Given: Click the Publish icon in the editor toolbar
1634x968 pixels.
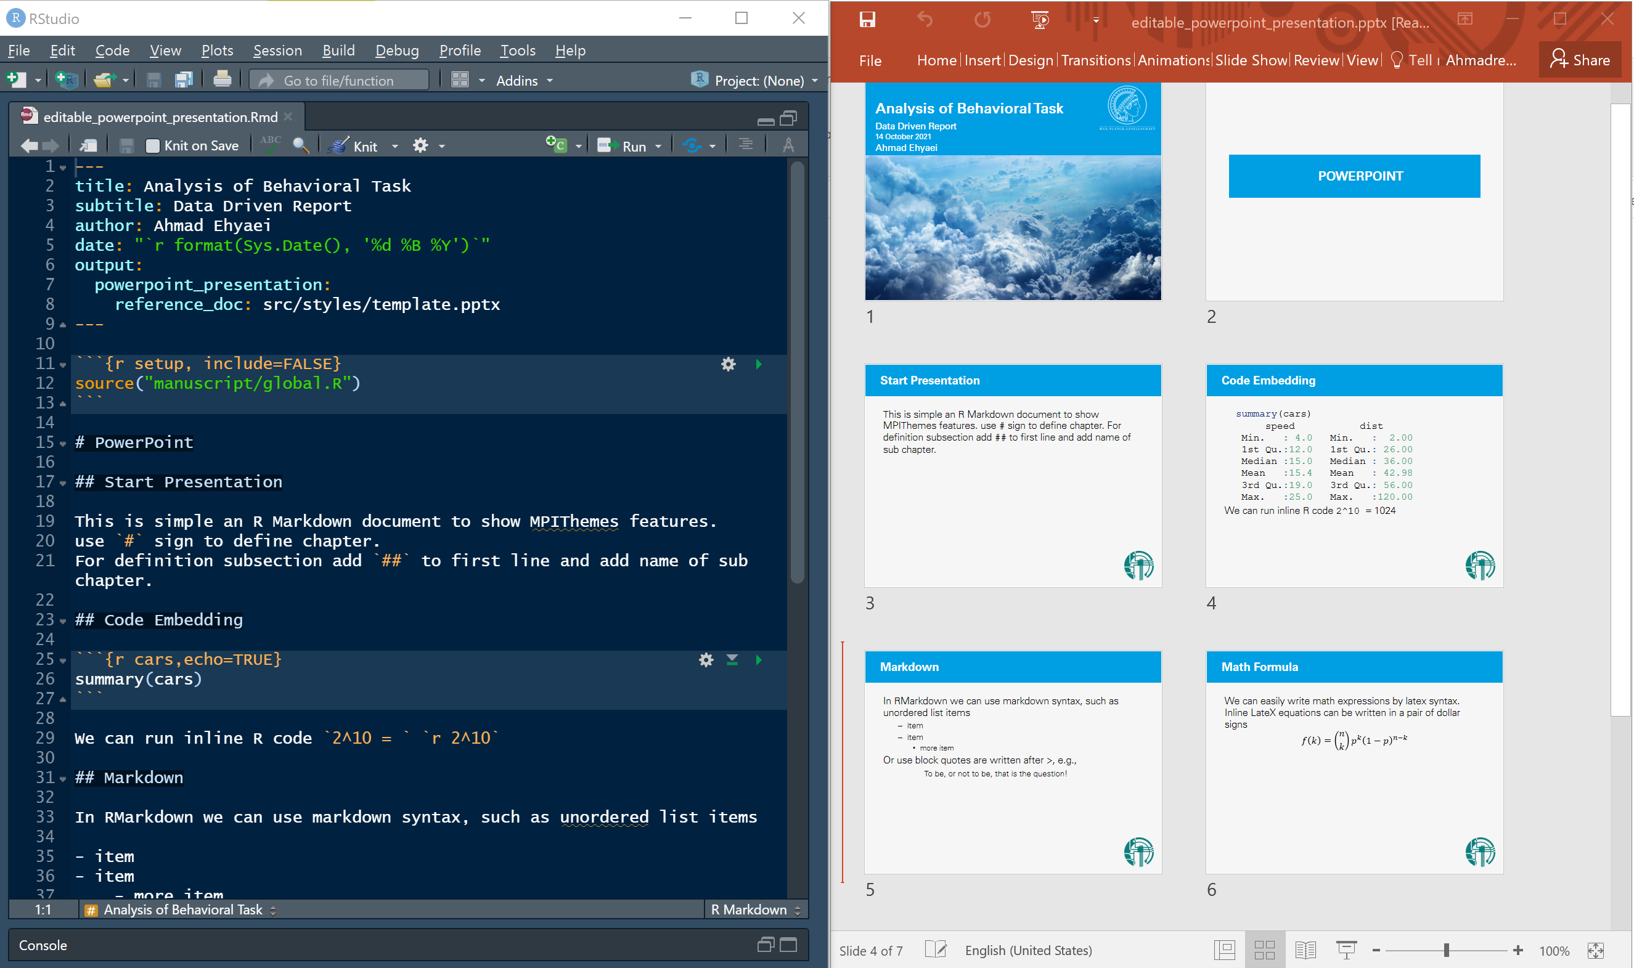Looking at the screenshot, I should point(692,145).
